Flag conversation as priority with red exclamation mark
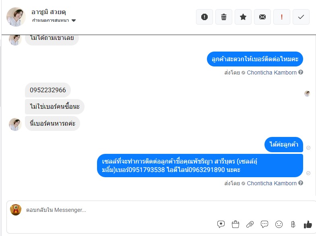Image resolution: width=316 pixels, height=236 pixels. point(282,17)
